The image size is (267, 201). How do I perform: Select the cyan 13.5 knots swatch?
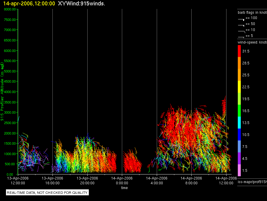tap(239, 123)
